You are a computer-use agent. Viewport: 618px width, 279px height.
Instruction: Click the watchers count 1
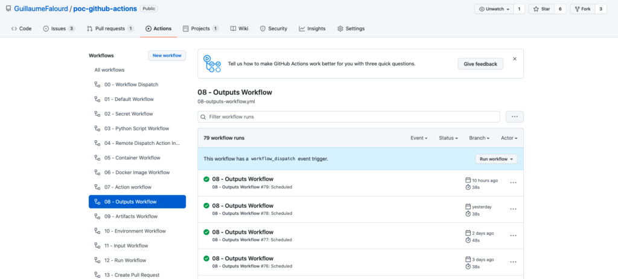519,8
